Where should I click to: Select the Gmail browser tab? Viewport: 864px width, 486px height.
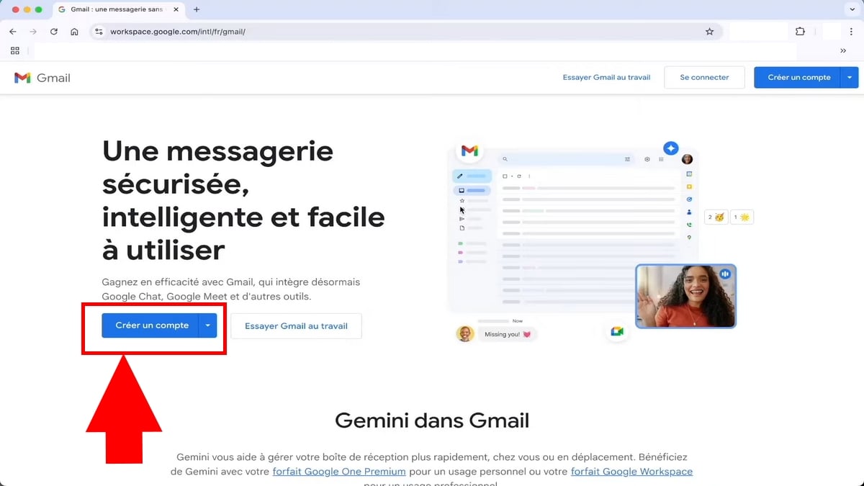tap(119, 10)
